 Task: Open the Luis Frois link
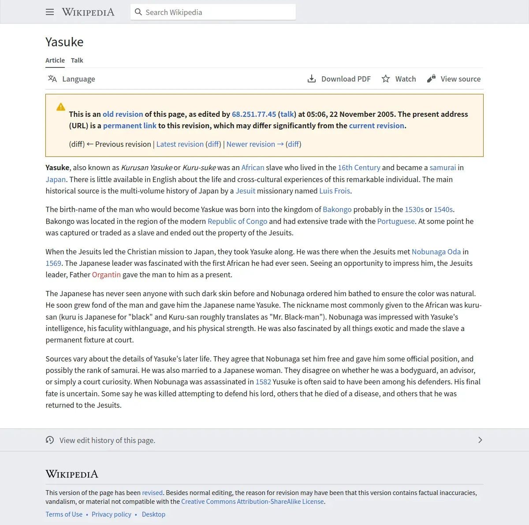(x=335, y=191)
